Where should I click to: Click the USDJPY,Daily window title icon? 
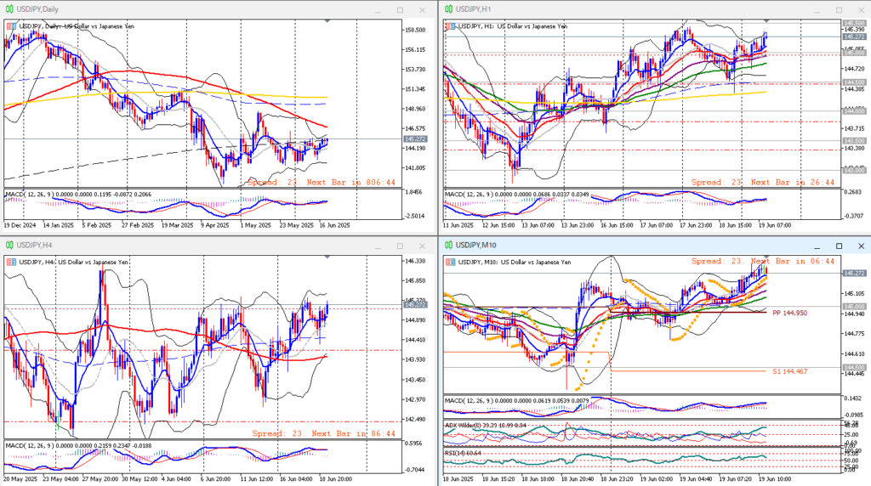point(9,9)
